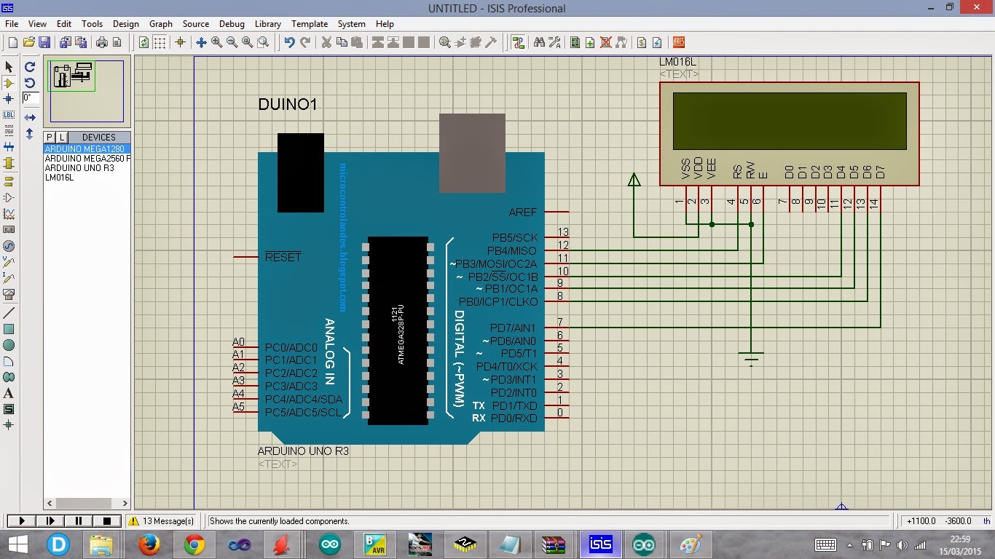View the 13 Messages log
Image resolution: width=995 pixels, height=559 pixels.
162,520
